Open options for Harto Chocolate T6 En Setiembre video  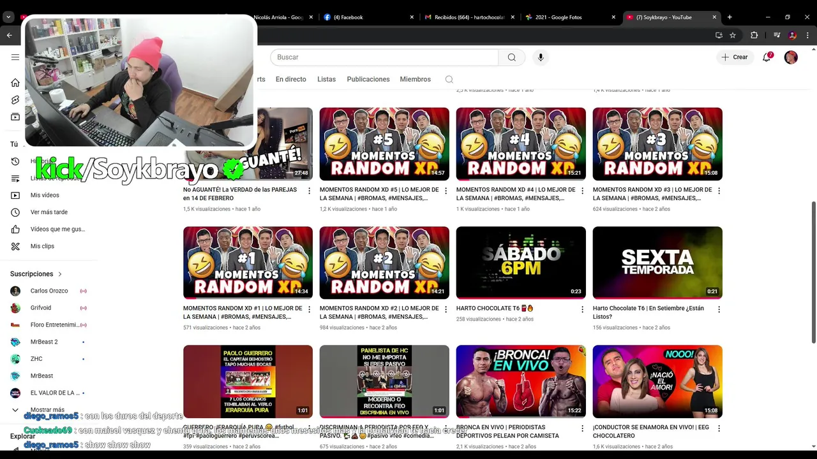[x=719, y=309]
